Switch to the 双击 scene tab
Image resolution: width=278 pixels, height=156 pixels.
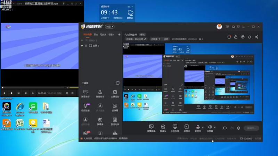[96, 34]
